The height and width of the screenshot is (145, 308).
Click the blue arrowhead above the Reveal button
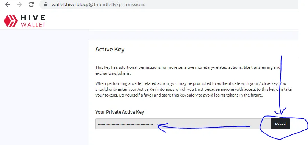pos(281,111)
